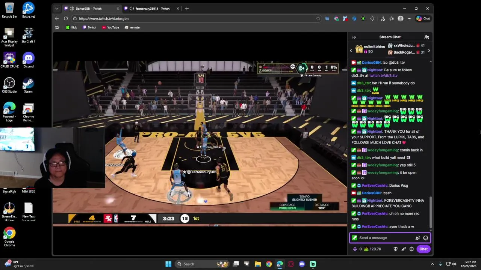
Task: Open the Steam desktop icon
Action: 28,85
